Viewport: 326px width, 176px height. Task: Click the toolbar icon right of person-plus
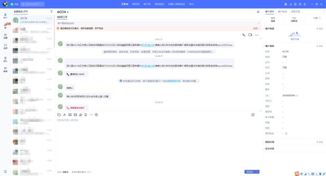point(86,115)
